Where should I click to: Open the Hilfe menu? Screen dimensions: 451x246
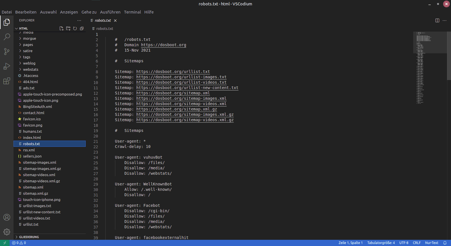tap(149, 12)
